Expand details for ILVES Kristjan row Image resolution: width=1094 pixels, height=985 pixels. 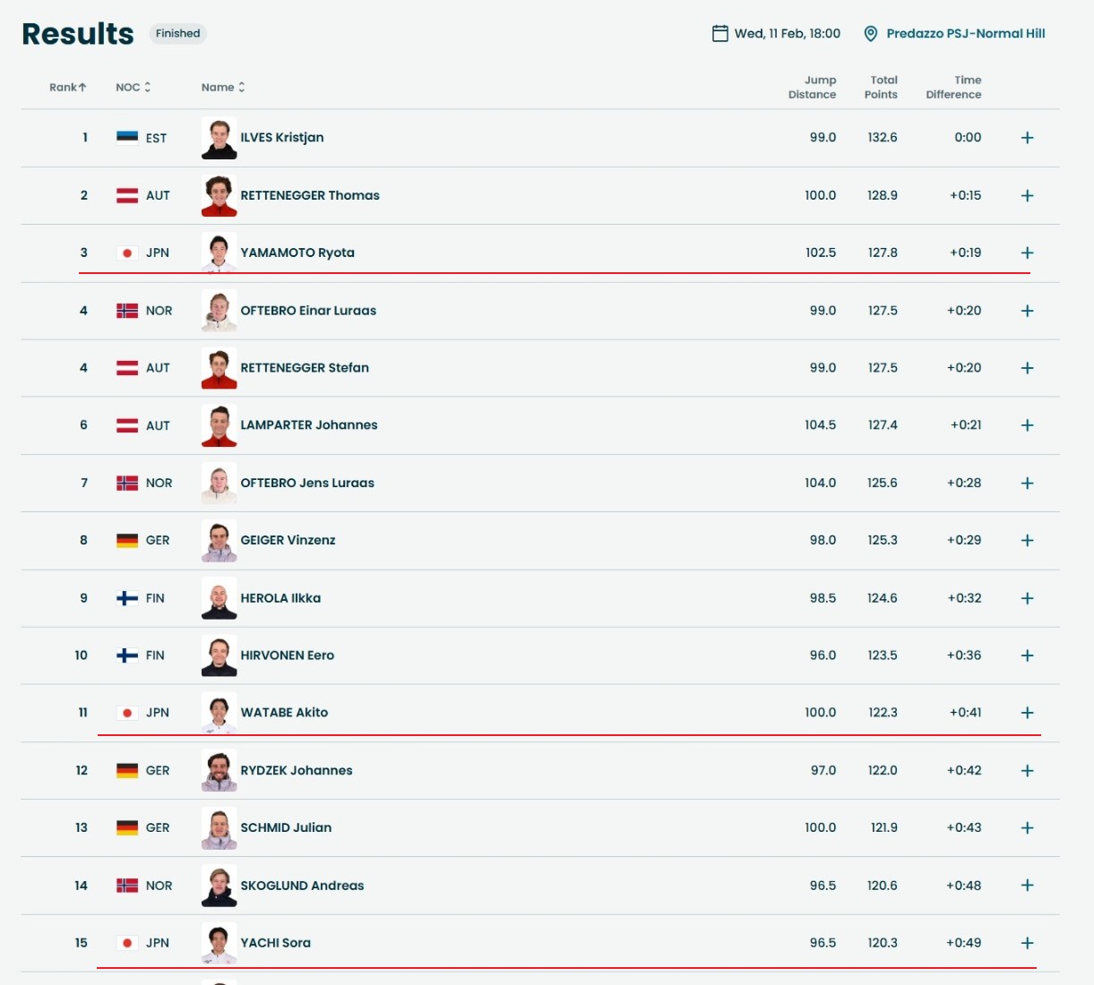pyautogui.click(x=1027, y=138)
